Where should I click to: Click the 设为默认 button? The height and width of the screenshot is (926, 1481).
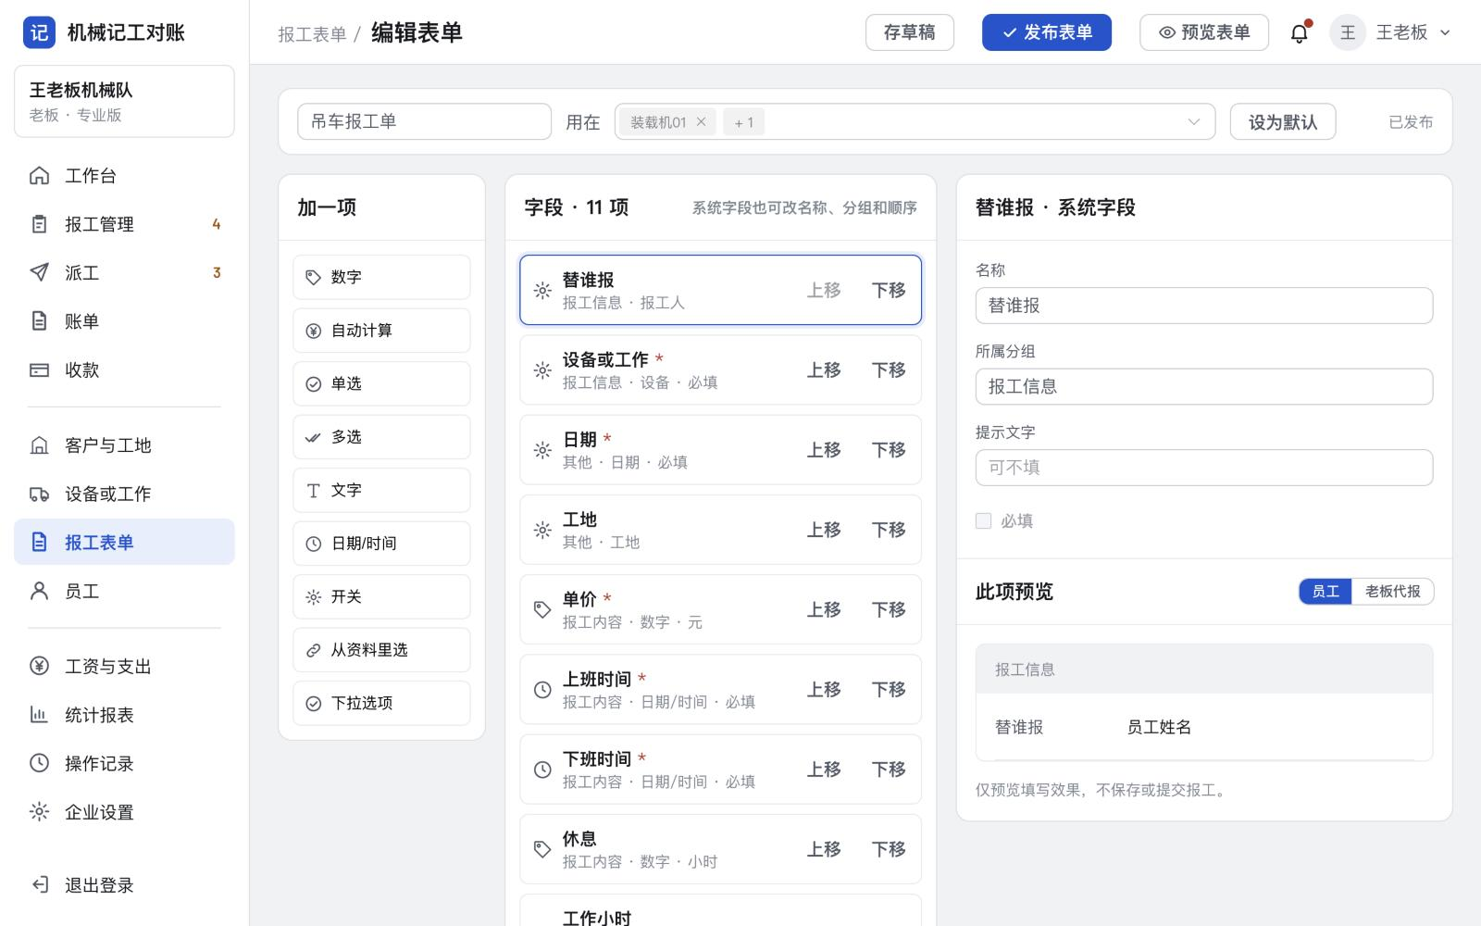pyautogui.click(x=1282, y=121)
